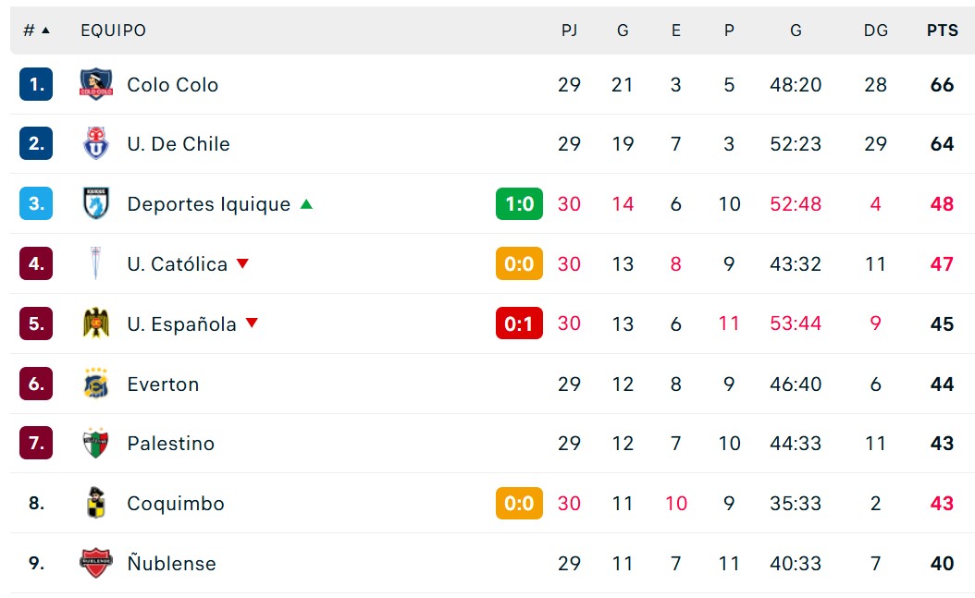The height and width of the screenshot is (598, 975).
Task: Click the U. De Chile crest icon
Action: [x=96, y=143]
